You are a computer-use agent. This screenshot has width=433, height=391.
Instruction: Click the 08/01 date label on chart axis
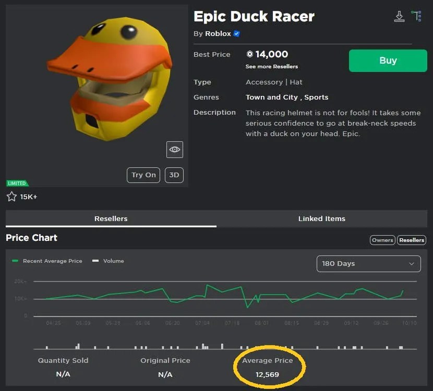[261, 323]
